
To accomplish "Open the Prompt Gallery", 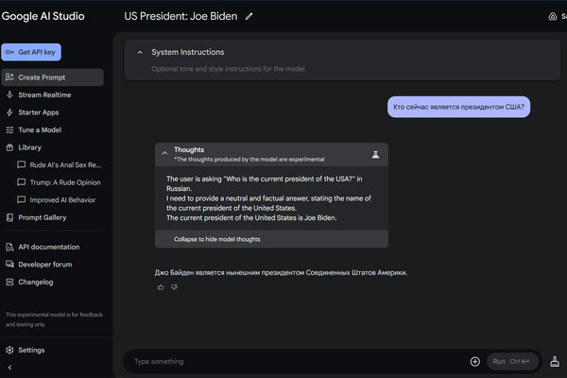I will pos(43,217).
